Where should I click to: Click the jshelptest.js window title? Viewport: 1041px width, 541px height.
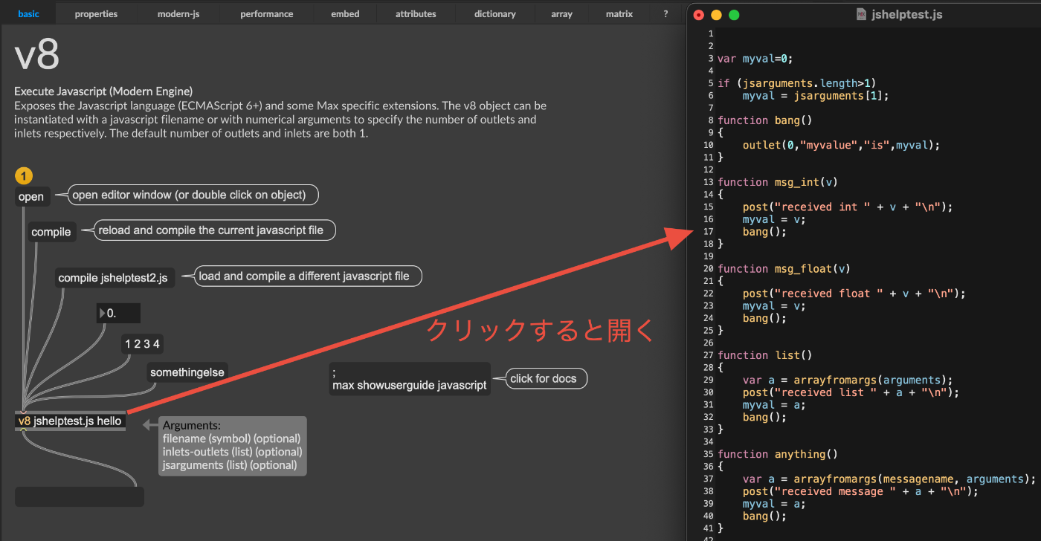[906, 14]
